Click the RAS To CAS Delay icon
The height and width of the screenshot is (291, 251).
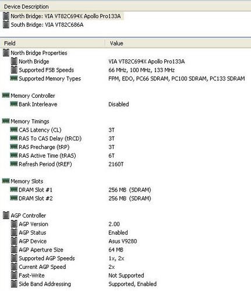pos(14,138)
